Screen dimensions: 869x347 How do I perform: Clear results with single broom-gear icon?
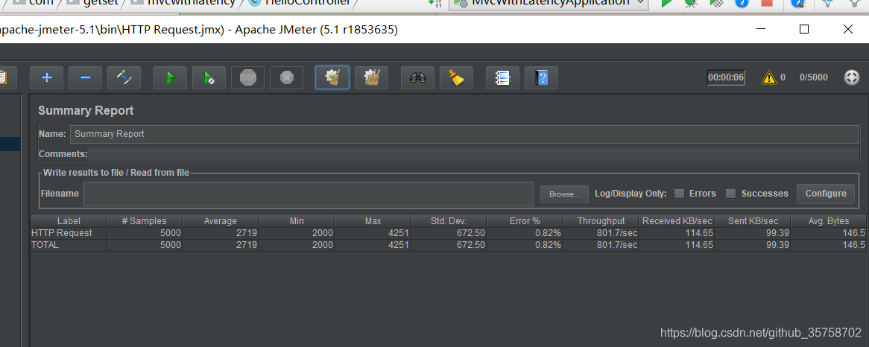(x=332, y=77)
